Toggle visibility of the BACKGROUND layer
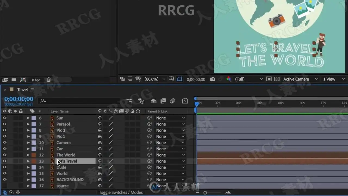Viewport: 348px width, 196px height. pos(5,180)
